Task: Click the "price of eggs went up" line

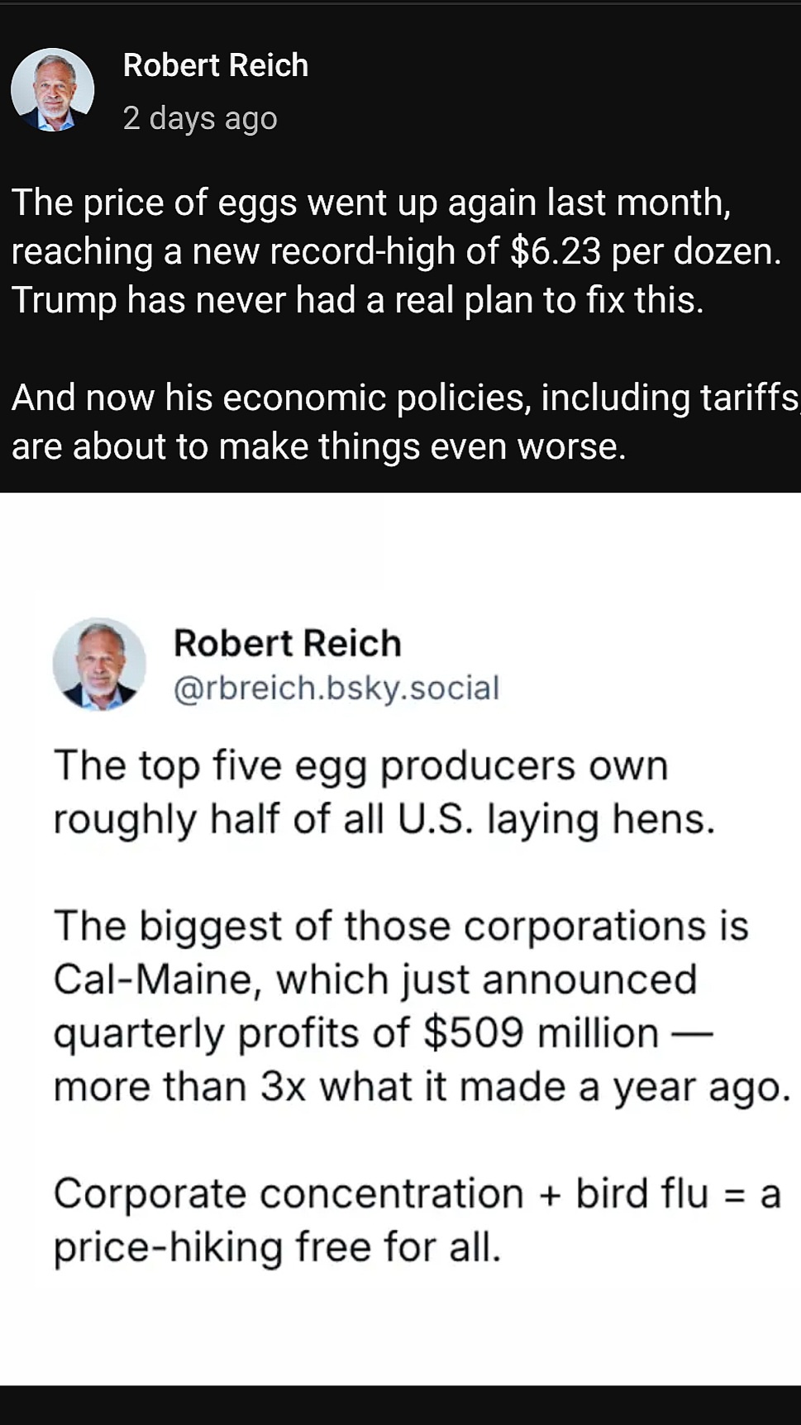Action: point(370,203)
